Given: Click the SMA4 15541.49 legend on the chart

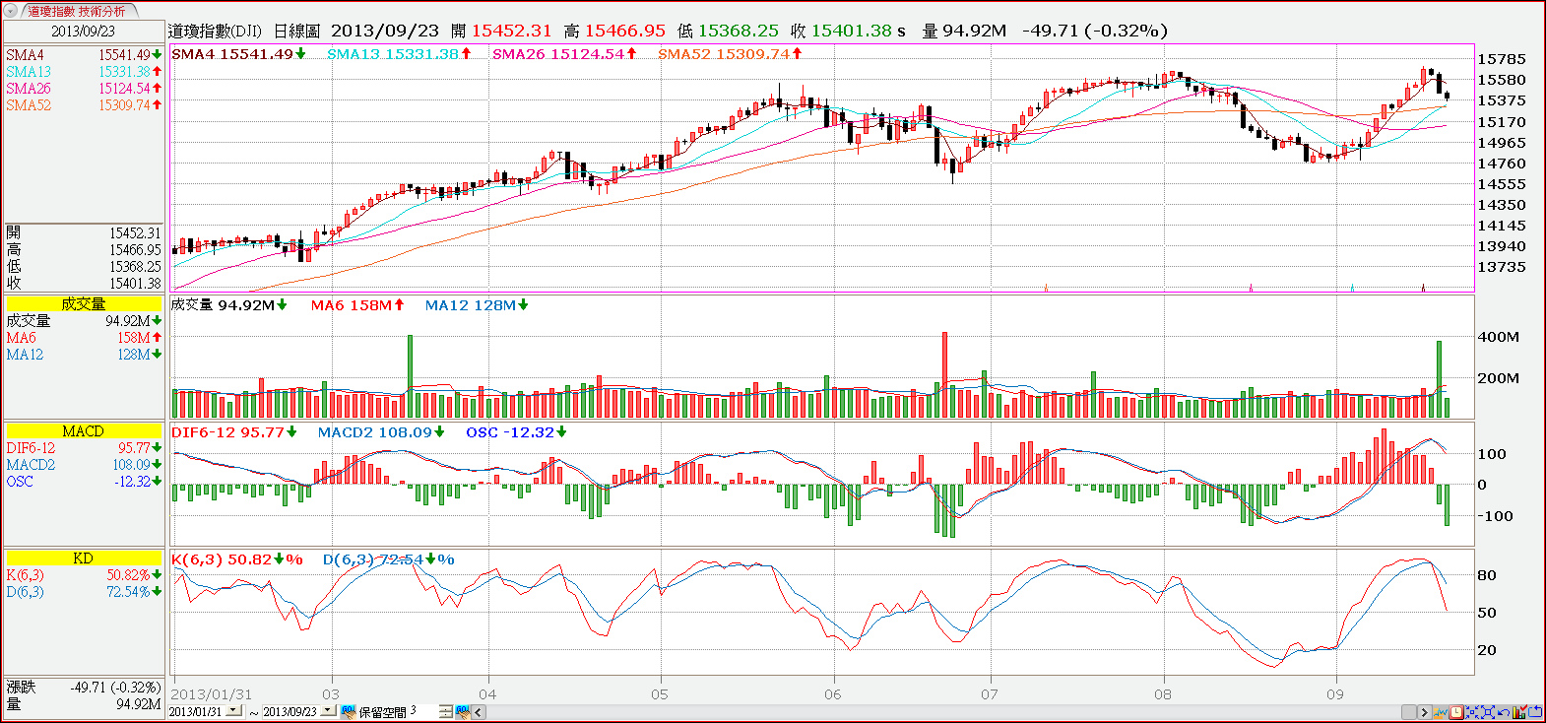Looking at the screenshot, I should coord(238,54).
